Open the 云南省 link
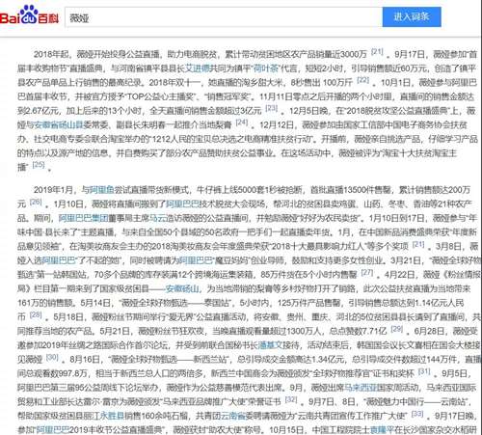The image size is (482, 435). pyautogui.click(x=232, y=416)
